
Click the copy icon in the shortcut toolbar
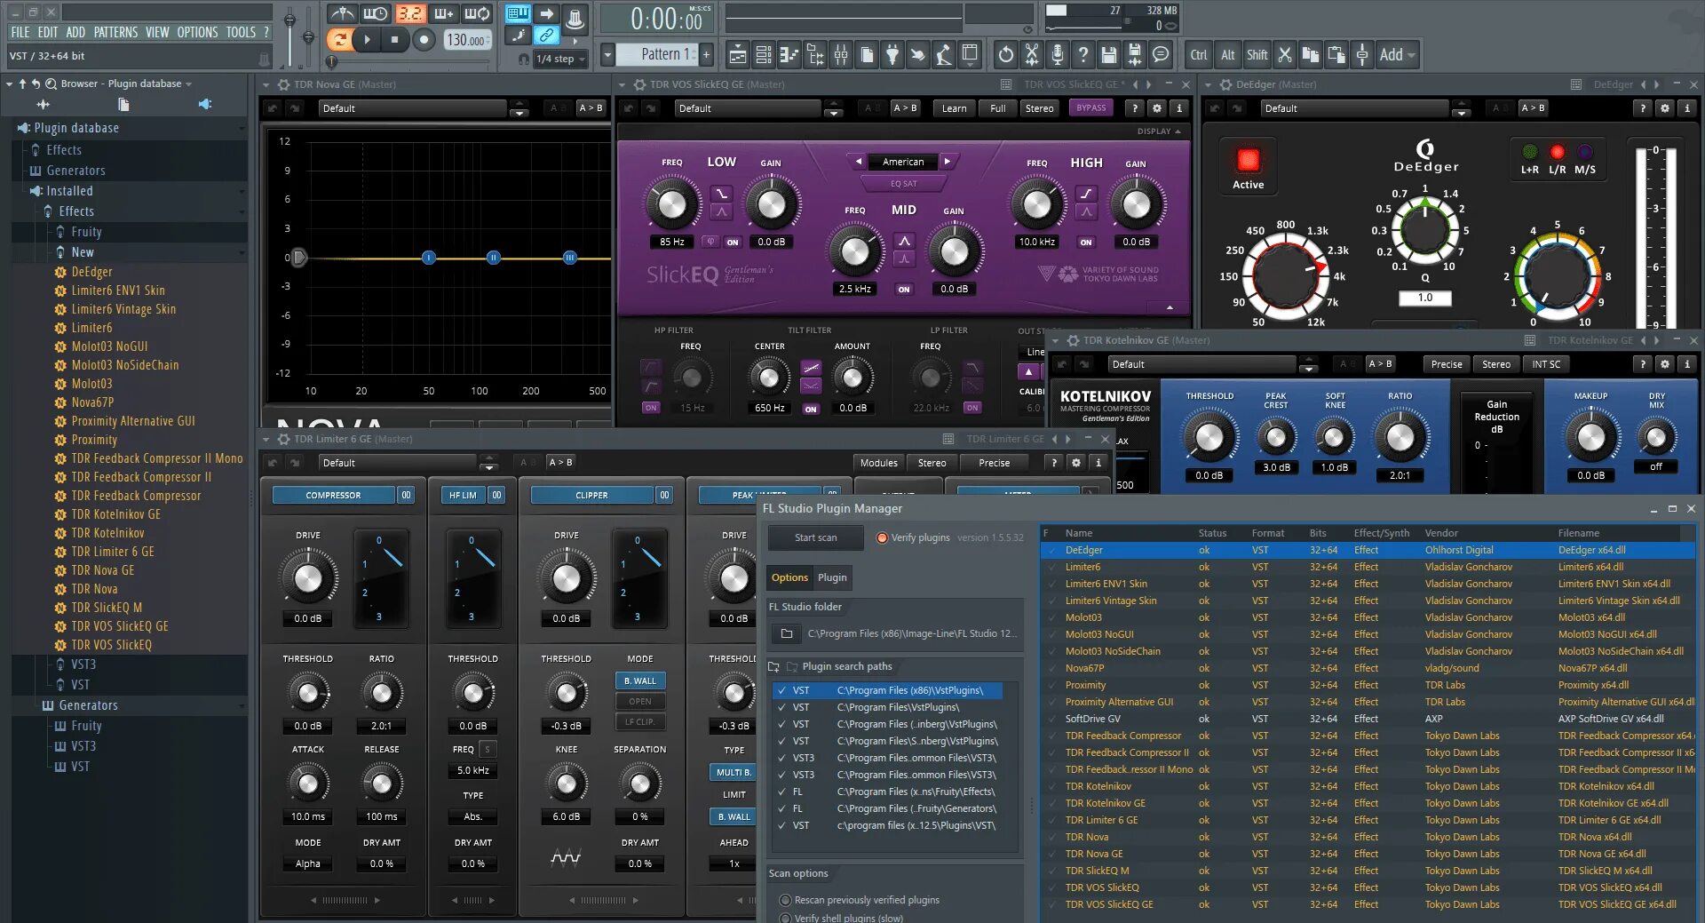[x=1310, y=55]
